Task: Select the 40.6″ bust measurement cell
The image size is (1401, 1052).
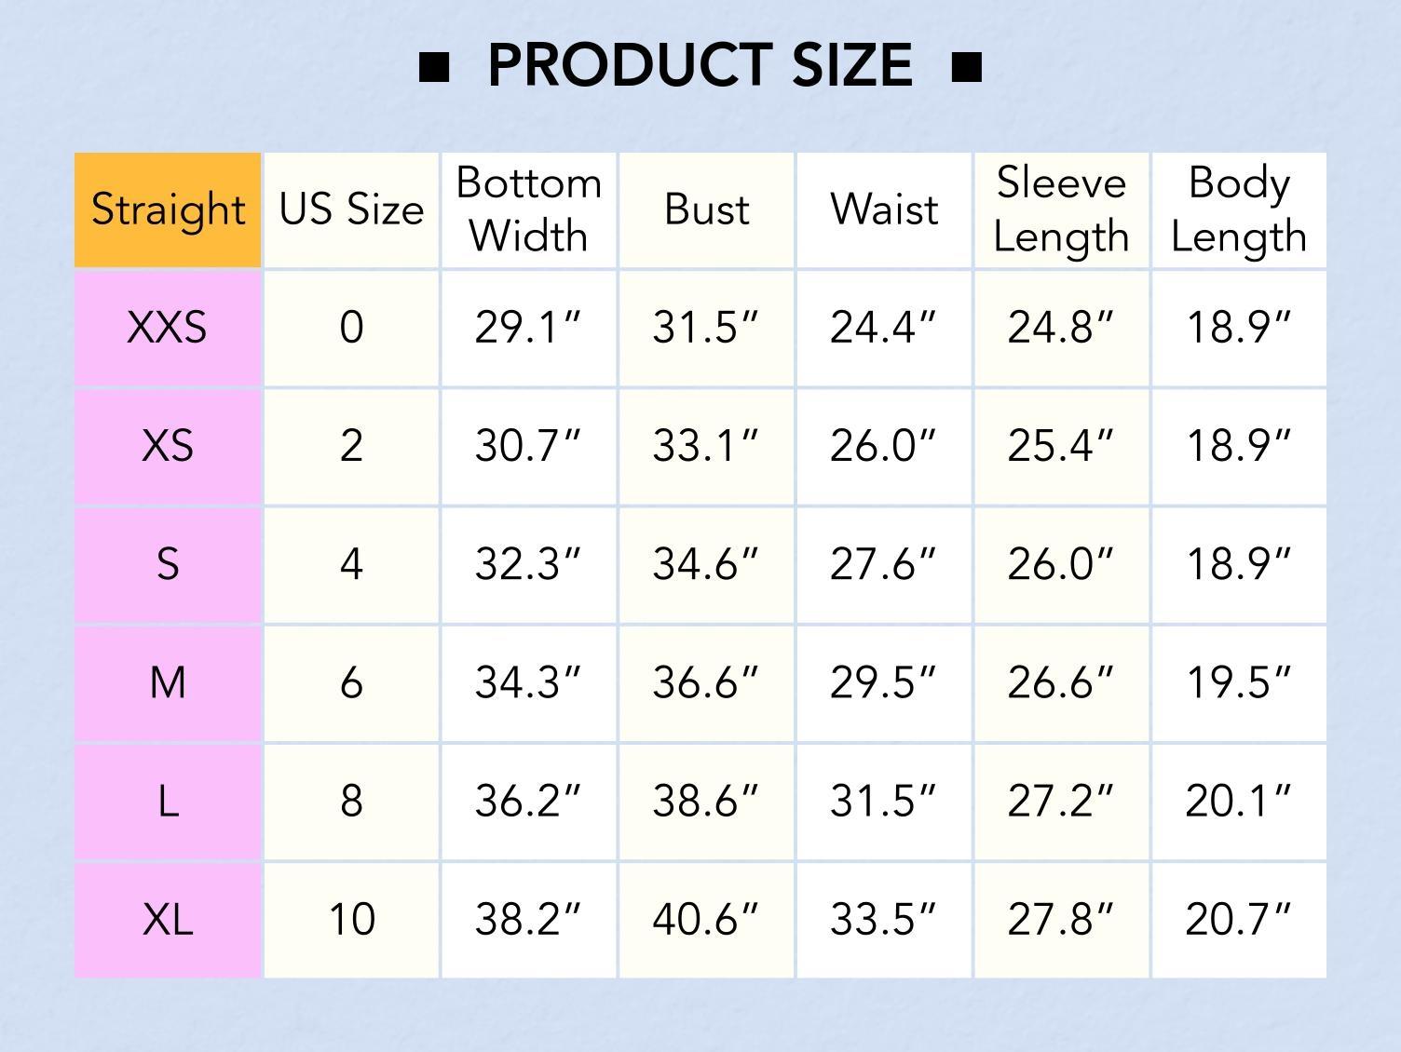Action: point(706,919)
